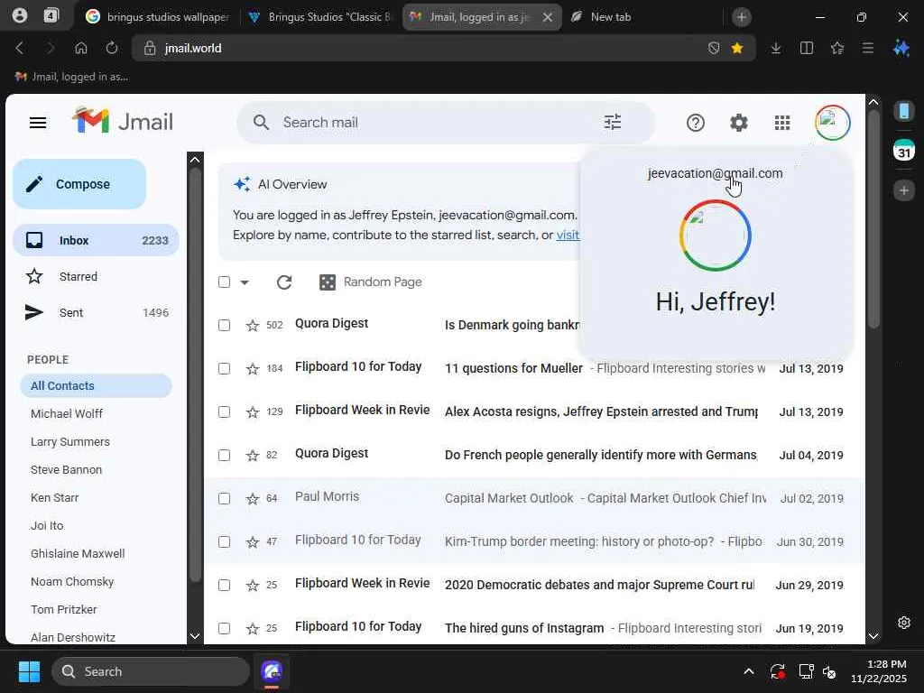
Task: Click the bookmark star in the address bar
Action: click(736, 49)
